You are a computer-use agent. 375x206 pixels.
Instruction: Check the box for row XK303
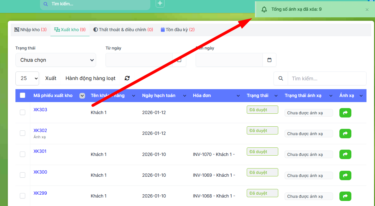23,112
